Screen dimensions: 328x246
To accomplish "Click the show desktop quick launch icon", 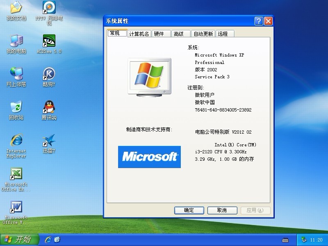I will pos(57,239).
